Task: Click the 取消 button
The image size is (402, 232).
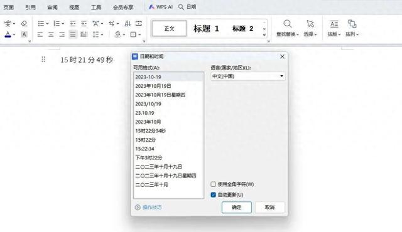Action: click(269, 207)
